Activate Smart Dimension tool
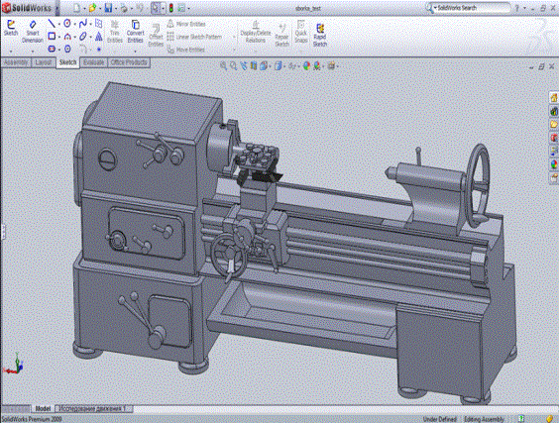This screenshot has width=559, height=424. coord(33,32)
